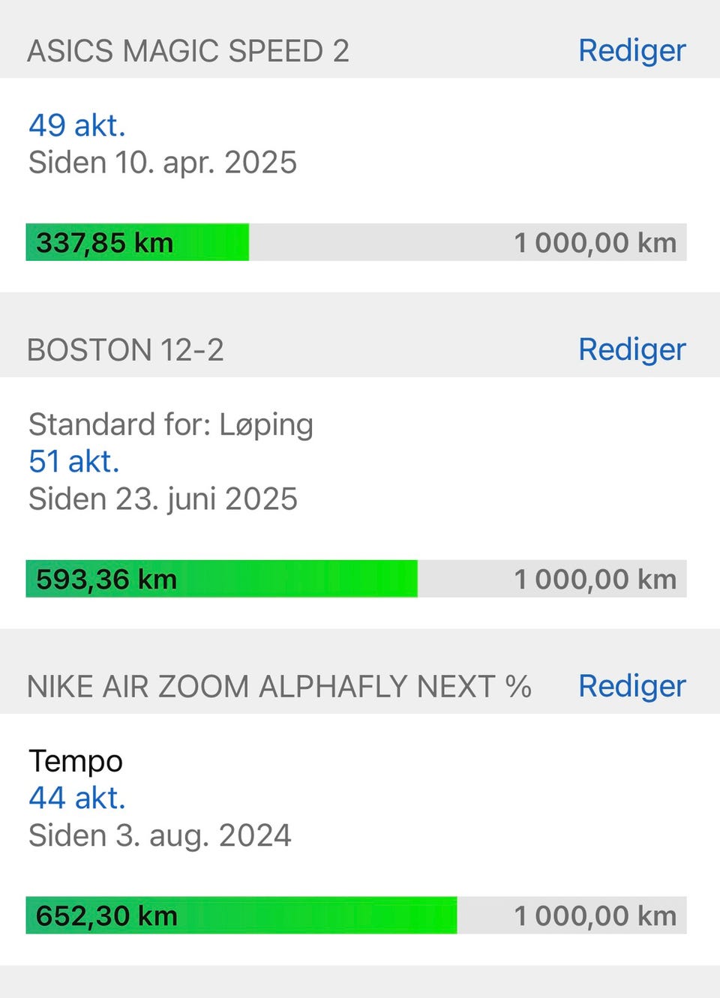Edit the Nike Air Zoom Alphafly shoe

pos(631,686)
